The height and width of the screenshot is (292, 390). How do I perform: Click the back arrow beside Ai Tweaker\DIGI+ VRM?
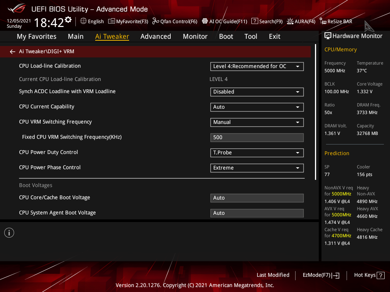pos(13,52)
